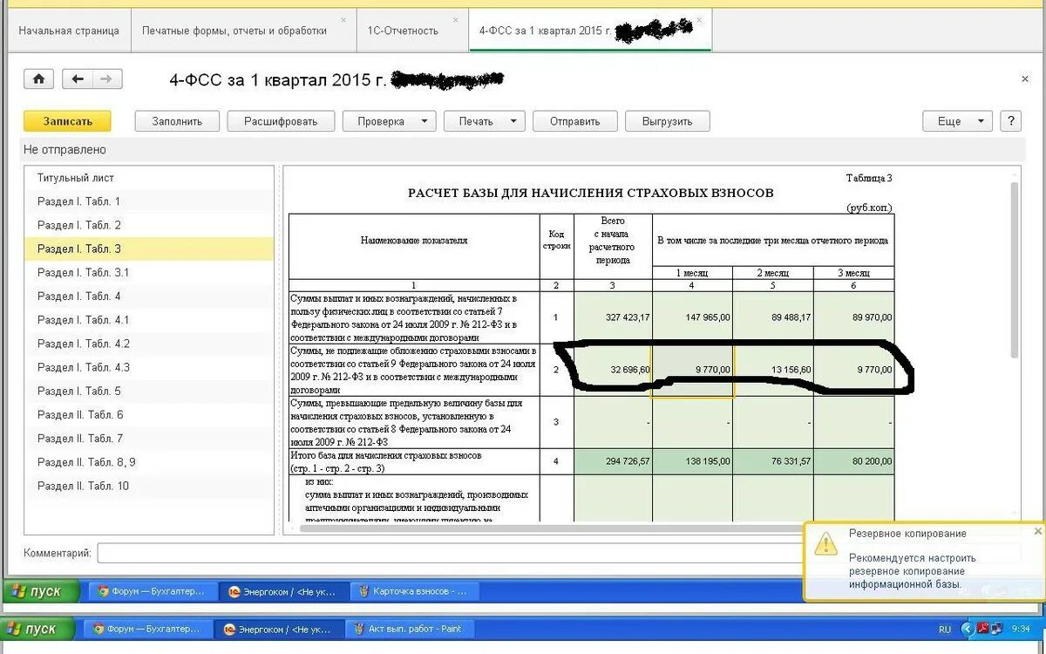
Task: Open Карточка взносов taskbar window
Action: (x=416, y=591)
